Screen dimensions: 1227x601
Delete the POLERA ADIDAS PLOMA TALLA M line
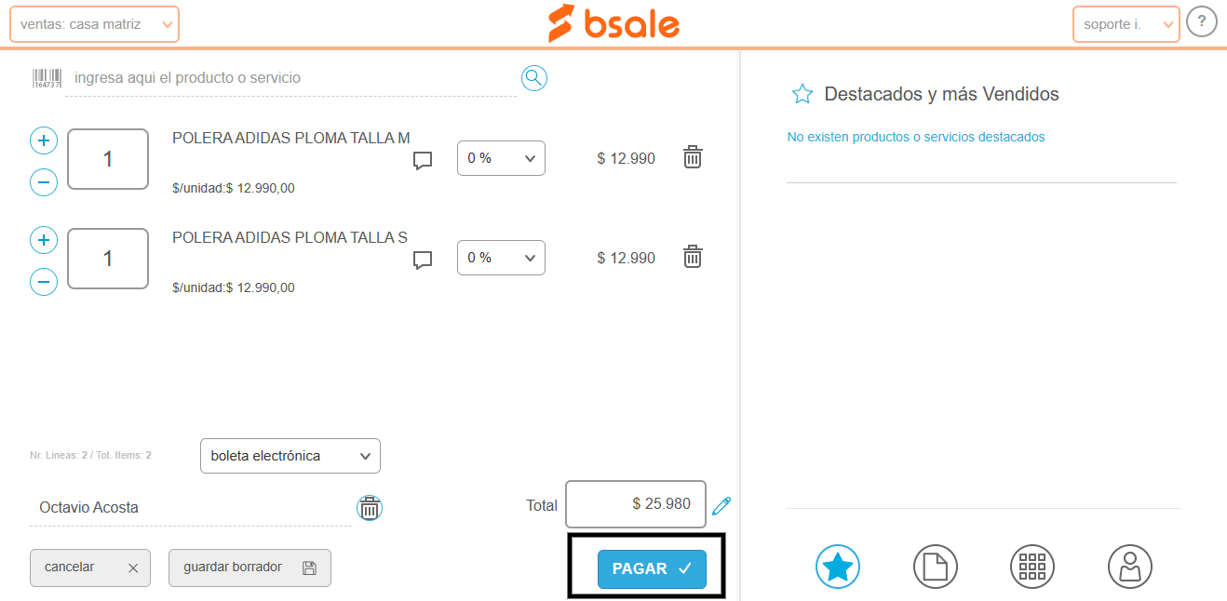click(693, 156)
